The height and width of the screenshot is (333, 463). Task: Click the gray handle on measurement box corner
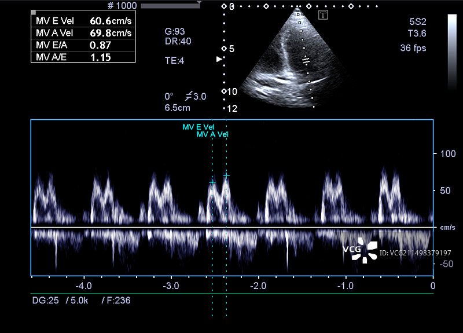point(33,12)
